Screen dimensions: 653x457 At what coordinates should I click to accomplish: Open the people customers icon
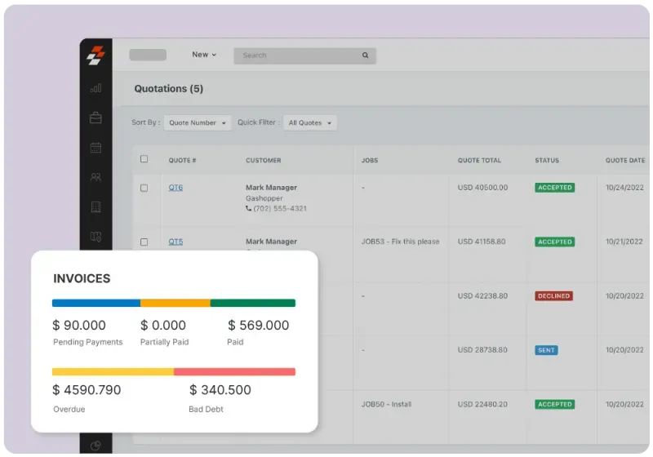click(x=96, y=177)
